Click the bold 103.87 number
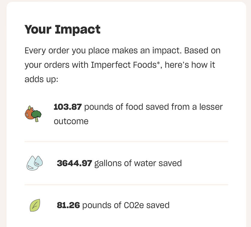This screenshot has width=251, height=227. point(68,107)
